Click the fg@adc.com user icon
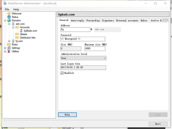Viewport: 172px width, 129px height. pyautogui.click(x=21, y=31)
